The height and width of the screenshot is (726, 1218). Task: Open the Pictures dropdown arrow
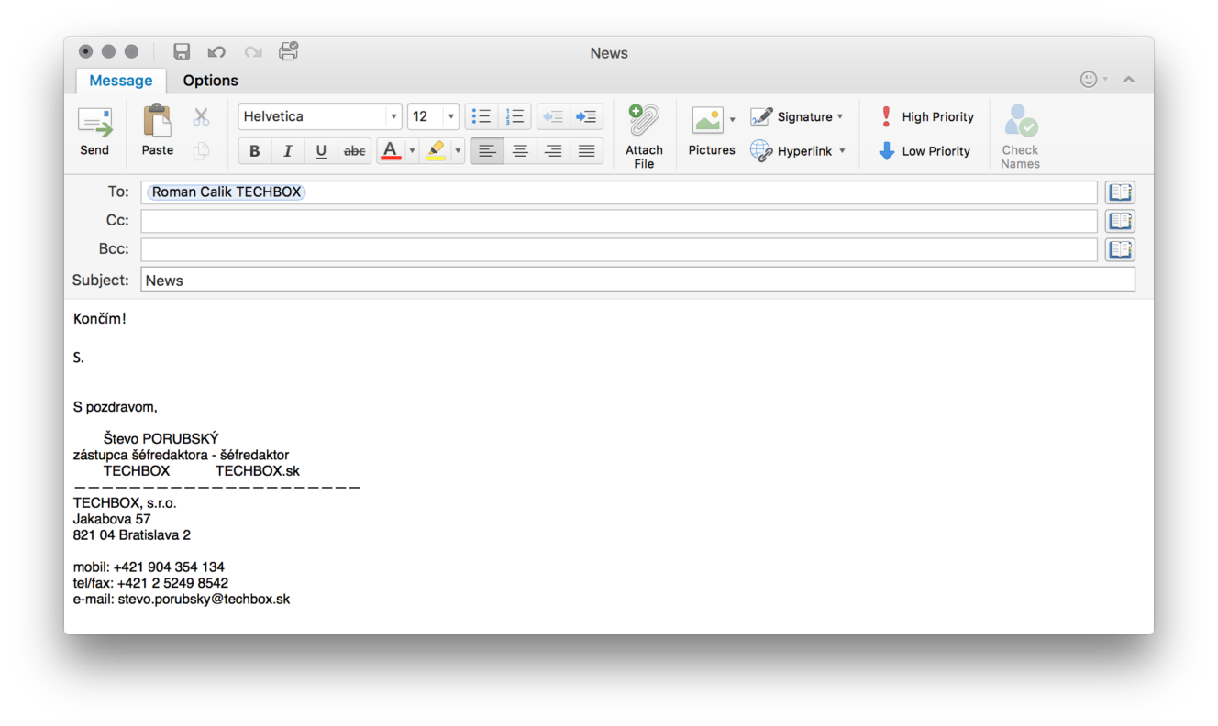click(x=732, y=119)
